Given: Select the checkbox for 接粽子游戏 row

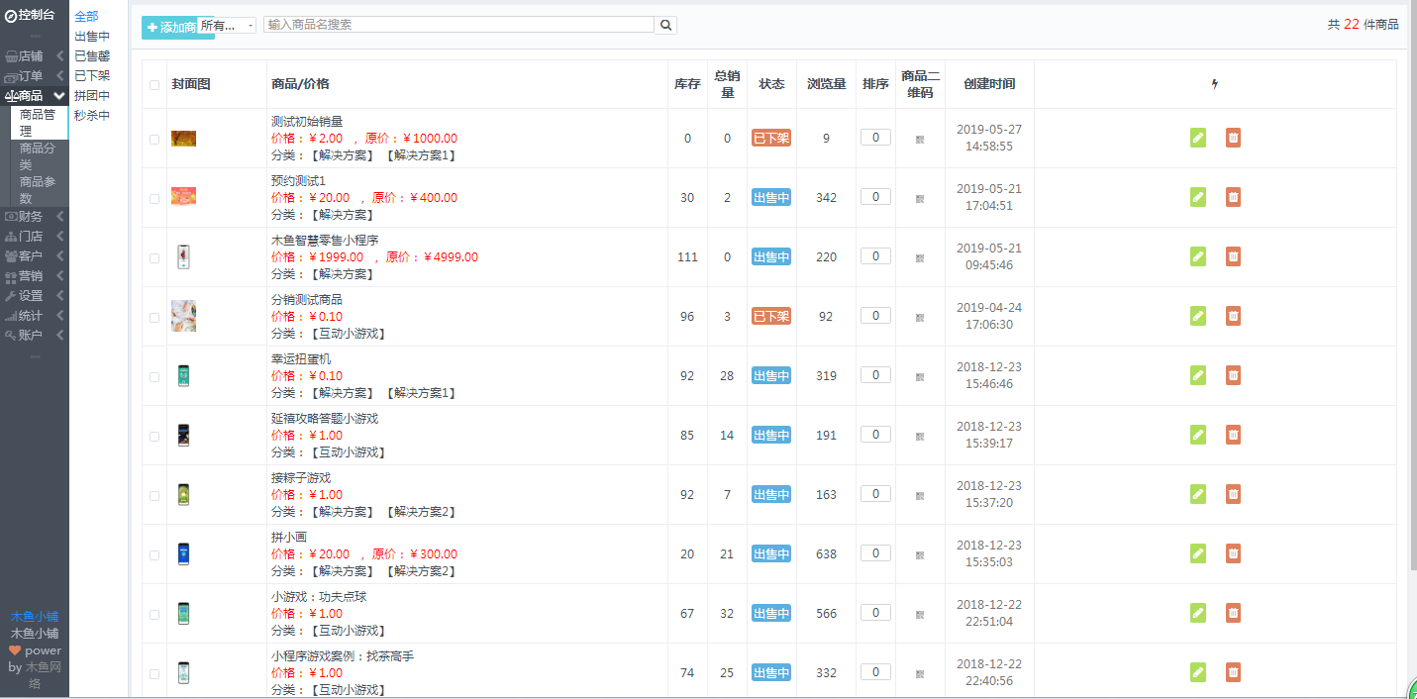Looking at the screenshot, I should click(154, 495).
